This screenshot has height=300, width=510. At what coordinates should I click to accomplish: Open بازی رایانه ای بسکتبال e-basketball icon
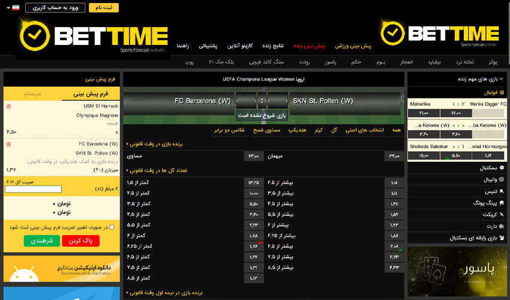coord(502,238)
